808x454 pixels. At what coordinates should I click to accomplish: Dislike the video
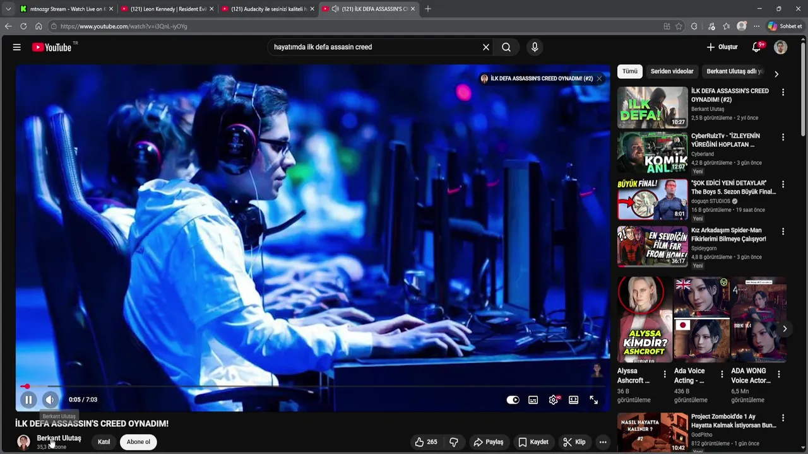[x=454, y=442]
